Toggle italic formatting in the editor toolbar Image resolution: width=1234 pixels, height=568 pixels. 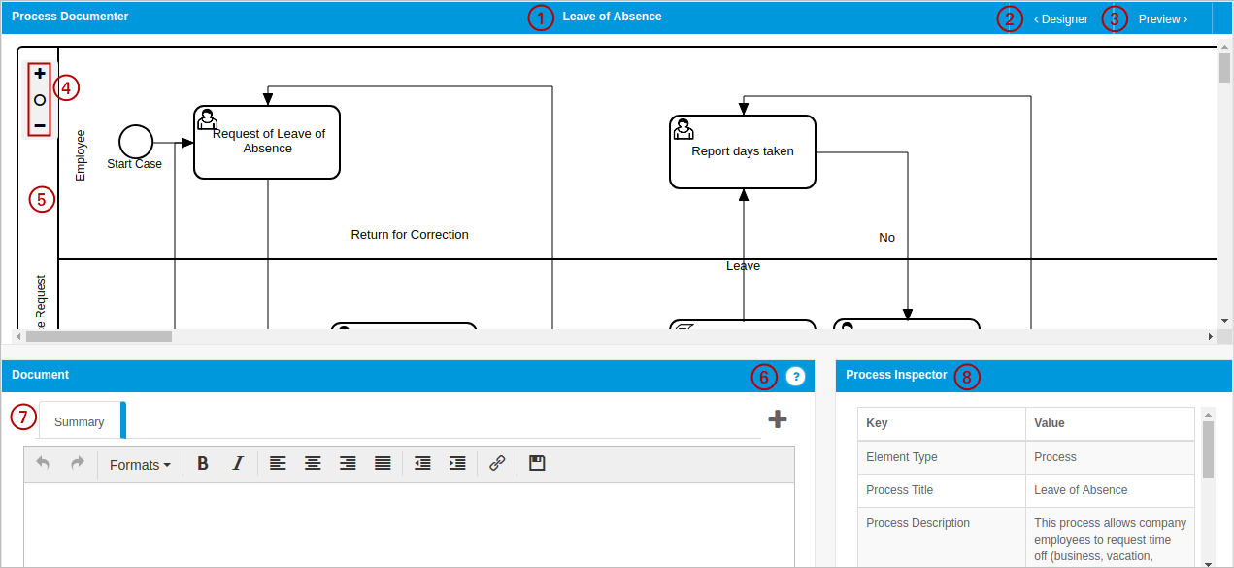(x=237, y=464)
